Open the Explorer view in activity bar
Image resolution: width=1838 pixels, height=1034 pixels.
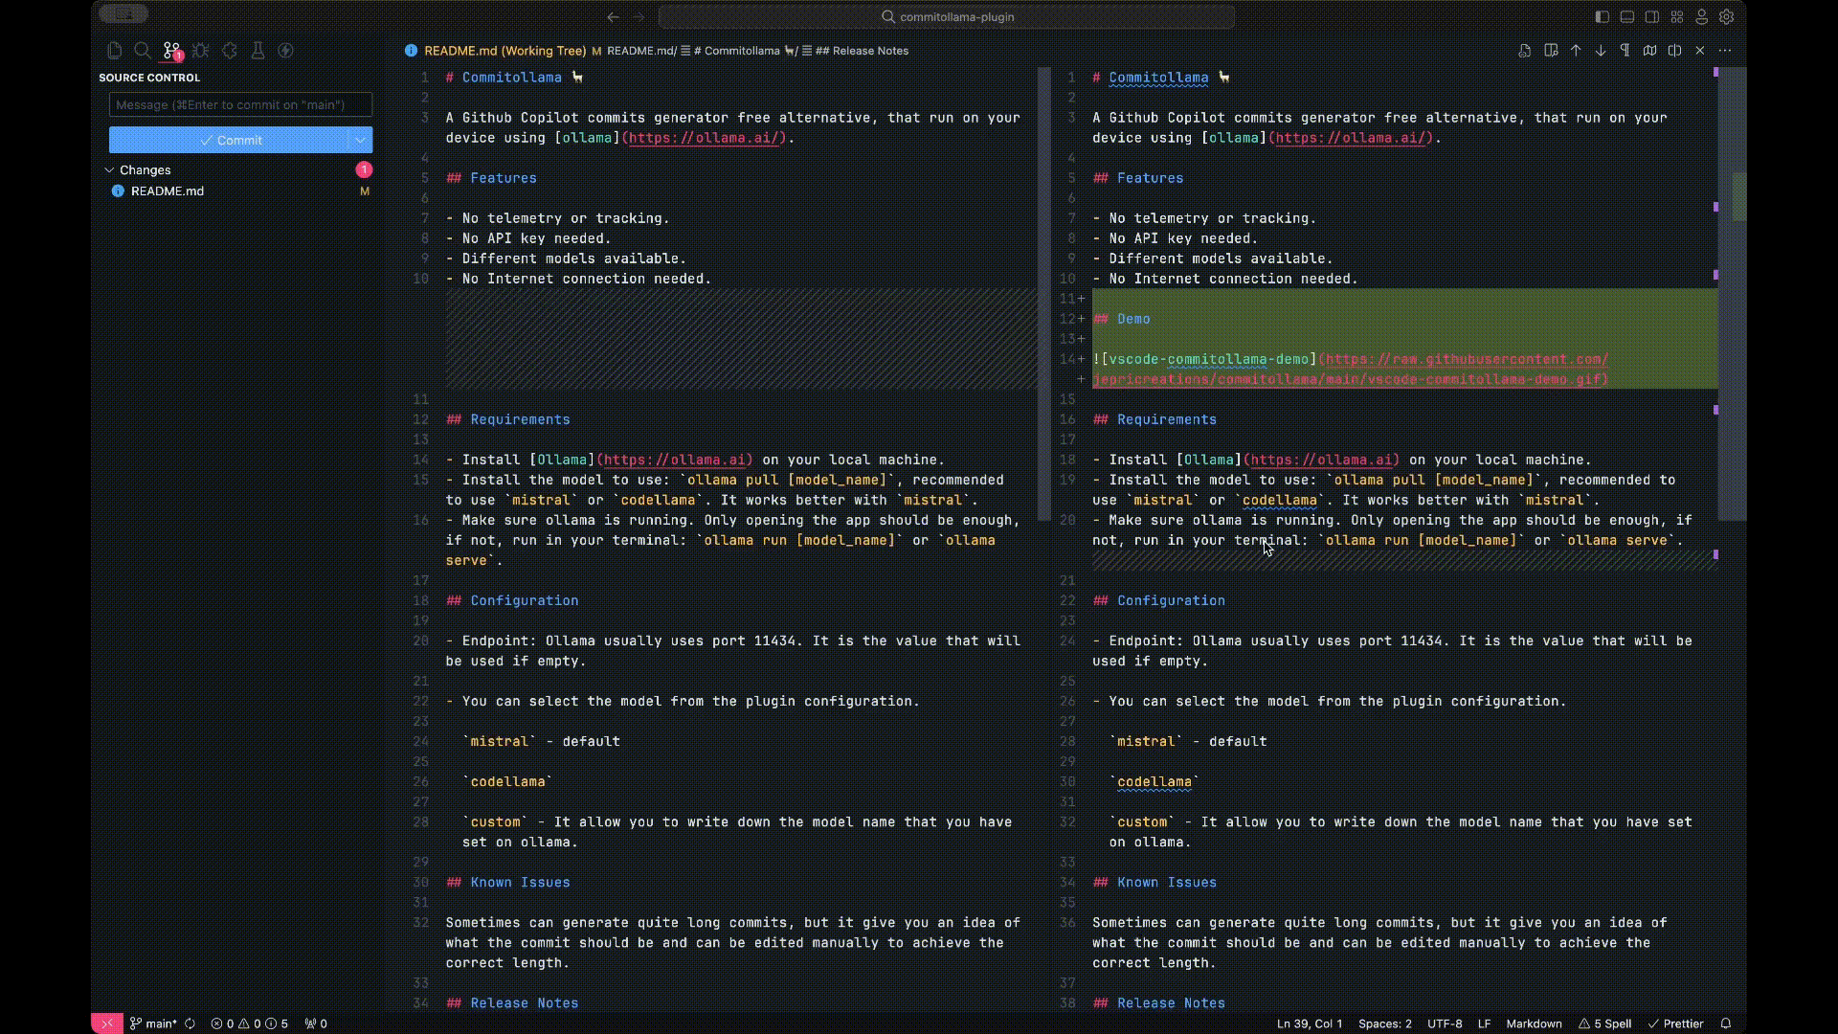115,51
